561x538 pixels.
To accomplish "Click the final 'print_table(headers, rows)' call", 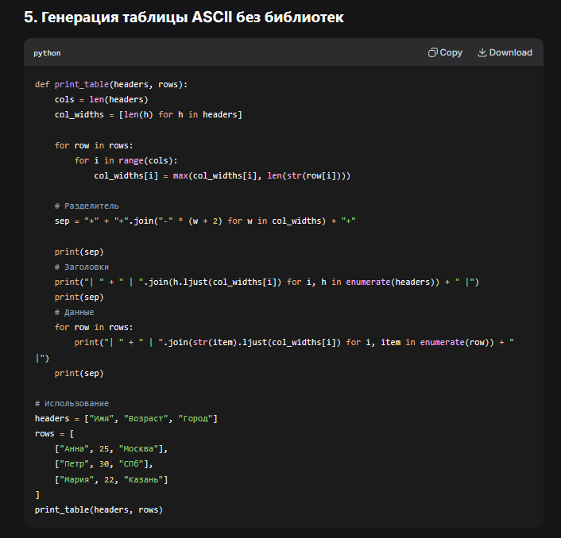I will click(99, 509).
